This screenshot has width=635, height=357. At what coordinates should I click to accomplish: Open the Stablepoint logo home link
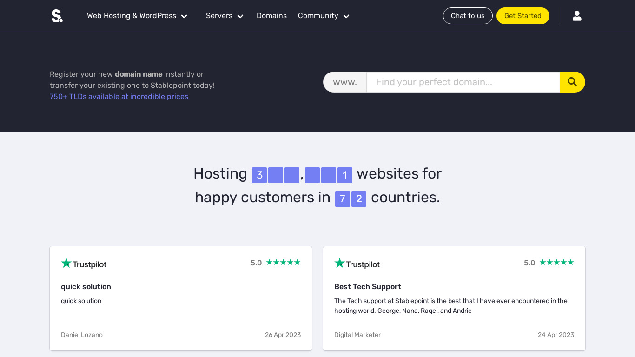(x=57, y=16)
